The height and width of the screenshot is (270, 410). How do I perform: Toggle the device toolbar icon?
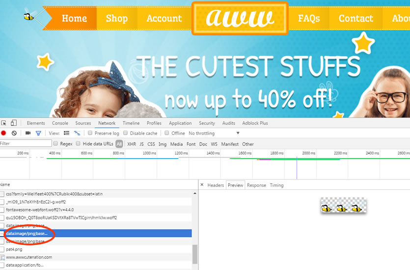(x=14, y=123)
